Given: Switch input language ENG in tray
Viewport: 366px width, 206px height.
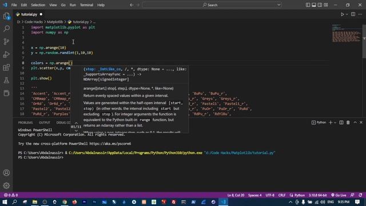Looking at the screenshot, I should (331, 202).
